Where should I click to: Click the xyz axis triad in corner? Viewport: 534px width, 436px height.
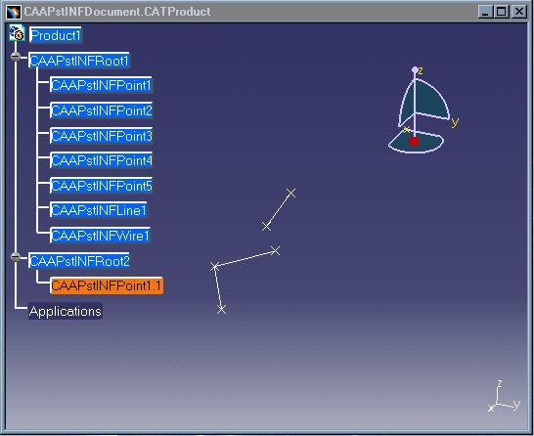pyautogui.click(x=505, y=397)
